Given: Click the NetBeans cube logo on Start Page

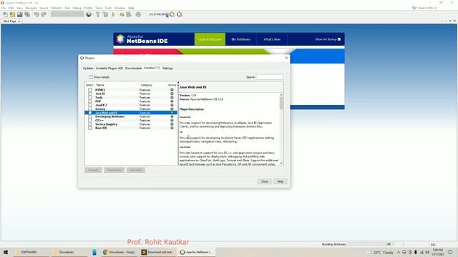Looking at the screenshot, I should (x=120, y=39).
